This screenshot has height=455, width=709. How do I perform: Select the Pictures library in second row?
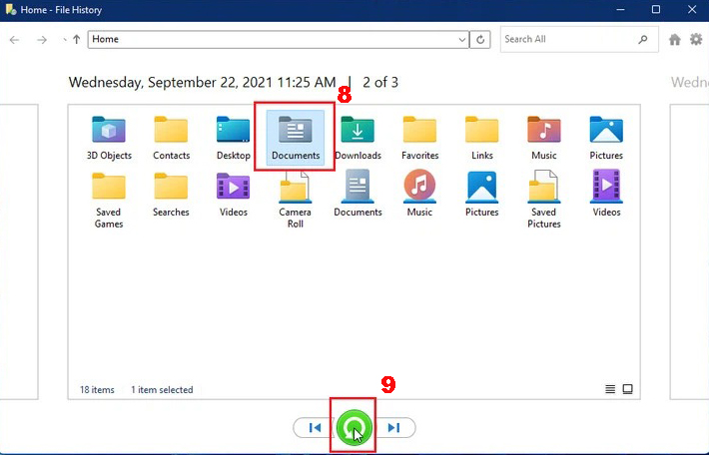pos(482,195)
